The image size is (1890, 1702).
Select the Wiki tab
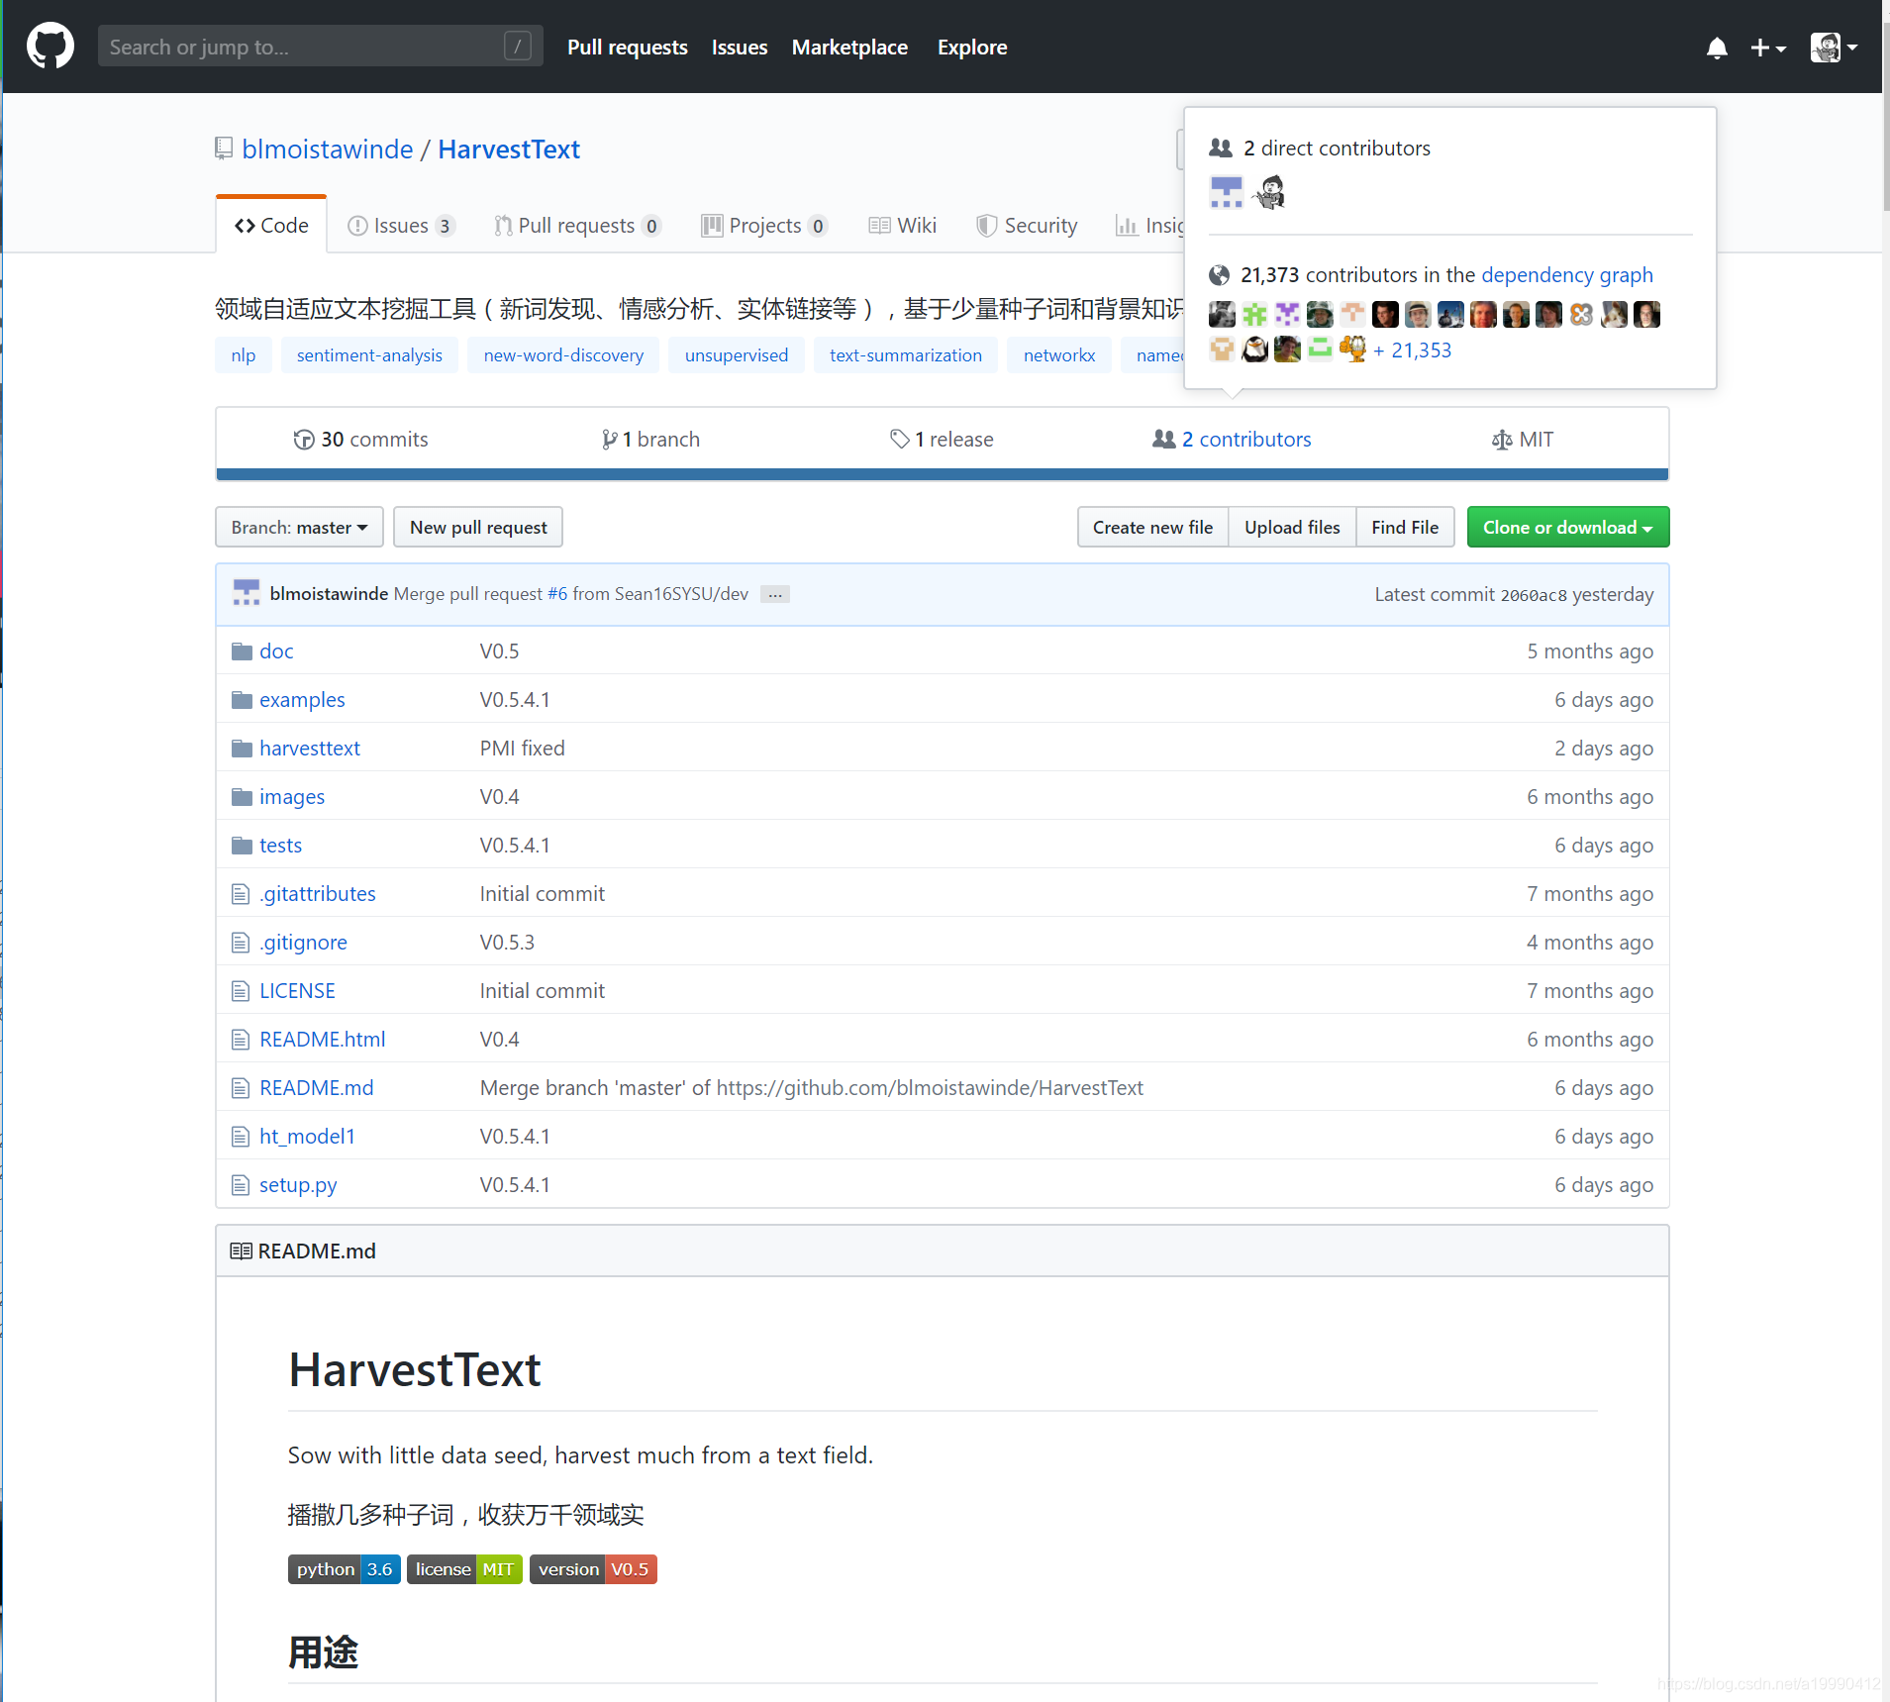[x=903, y=226]
